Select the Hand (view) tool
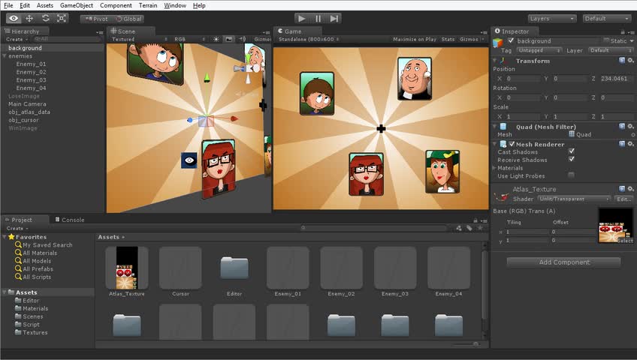This screenshot has width=637, height=360. coord(14,18)
